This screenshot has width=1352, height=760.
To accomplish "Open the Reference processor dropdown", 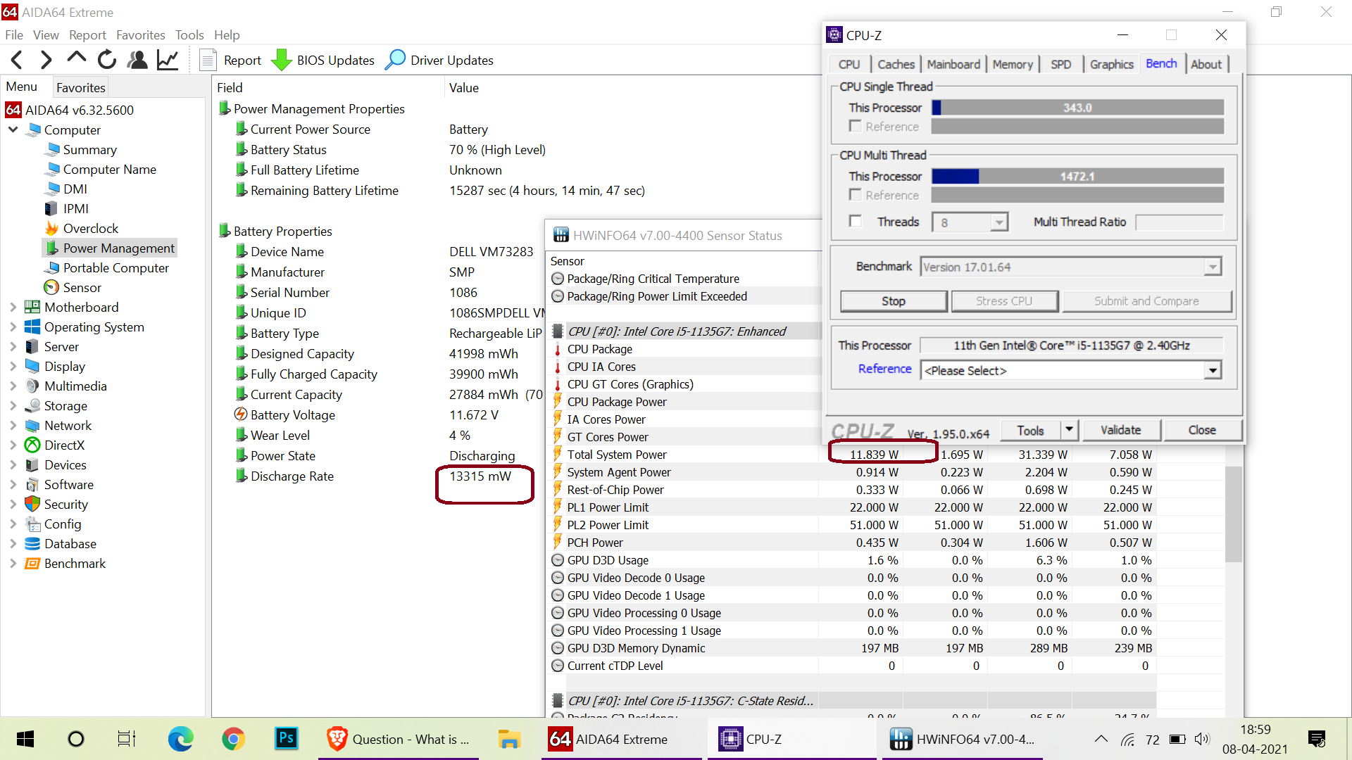I will point(1213,371).
